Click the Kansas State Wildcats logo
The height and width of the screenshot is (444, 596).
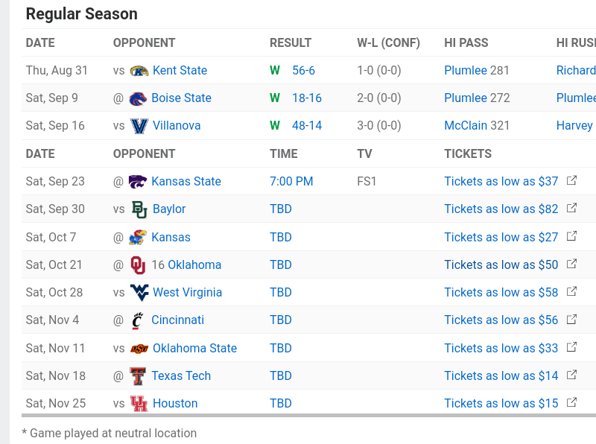coord(138,182)
